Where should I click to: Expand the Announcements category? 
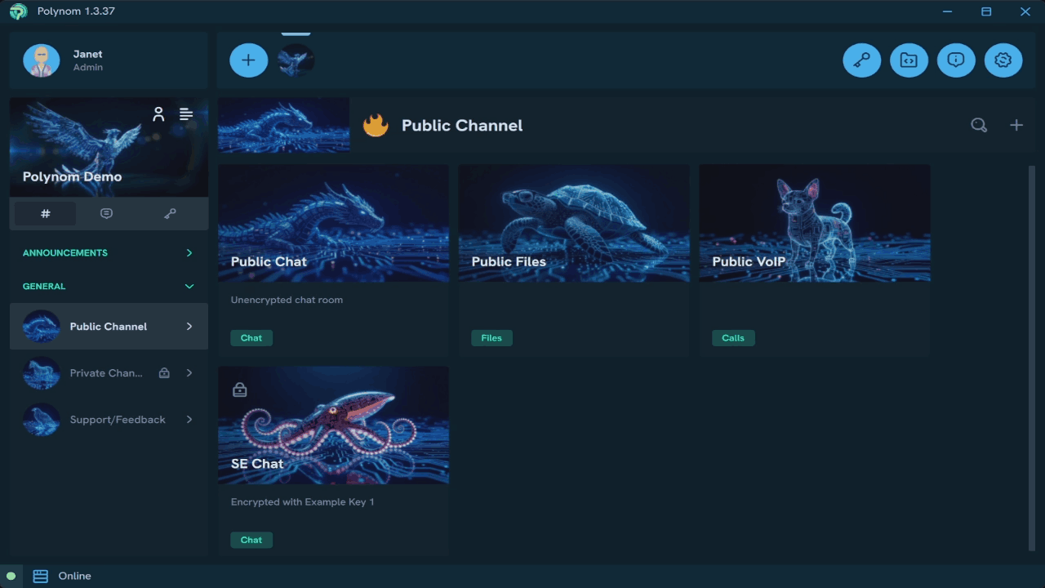(x=189, y=253)
